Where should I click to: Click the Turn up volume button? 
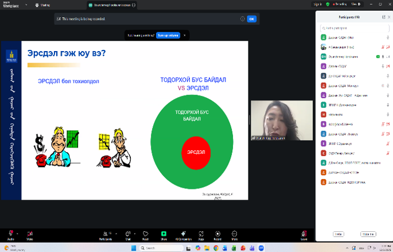click(168, 35)
